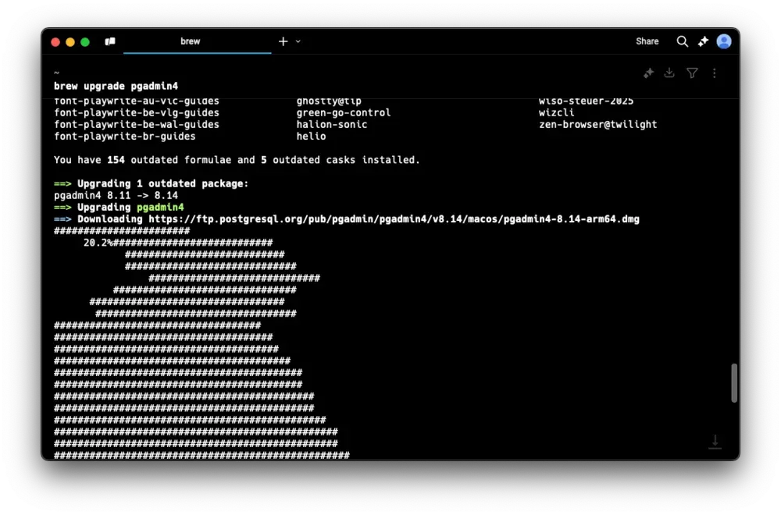Open user profile avatar
This screenshot has width=781, height=515.
[724, 41]
